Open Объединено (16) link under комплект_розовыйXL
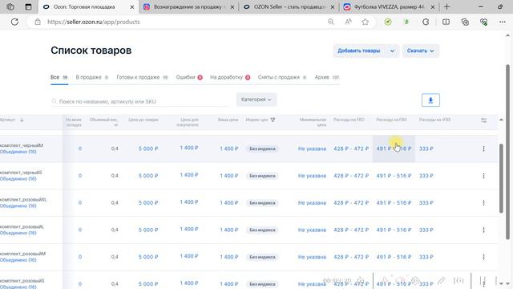513x289 pixels. pyautogui.click(x=18, y=206)
